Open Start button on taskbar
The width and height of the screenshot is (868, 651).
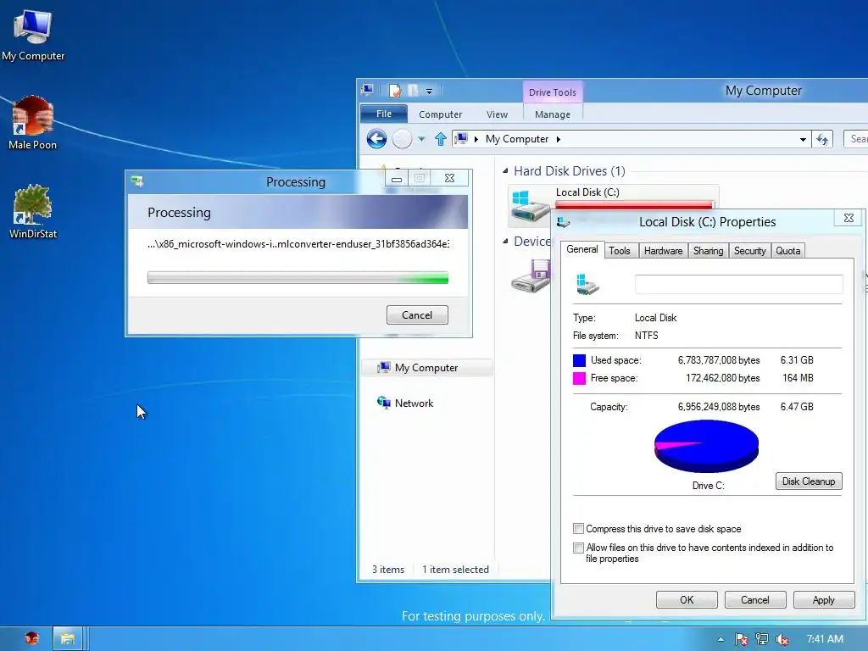[32, 639]
